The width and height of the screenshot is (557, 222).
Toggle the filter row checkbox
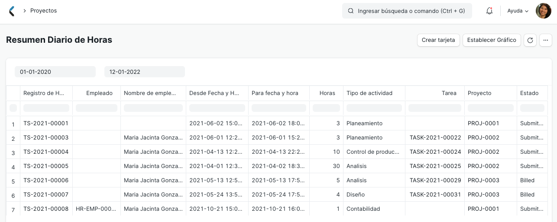13,108
